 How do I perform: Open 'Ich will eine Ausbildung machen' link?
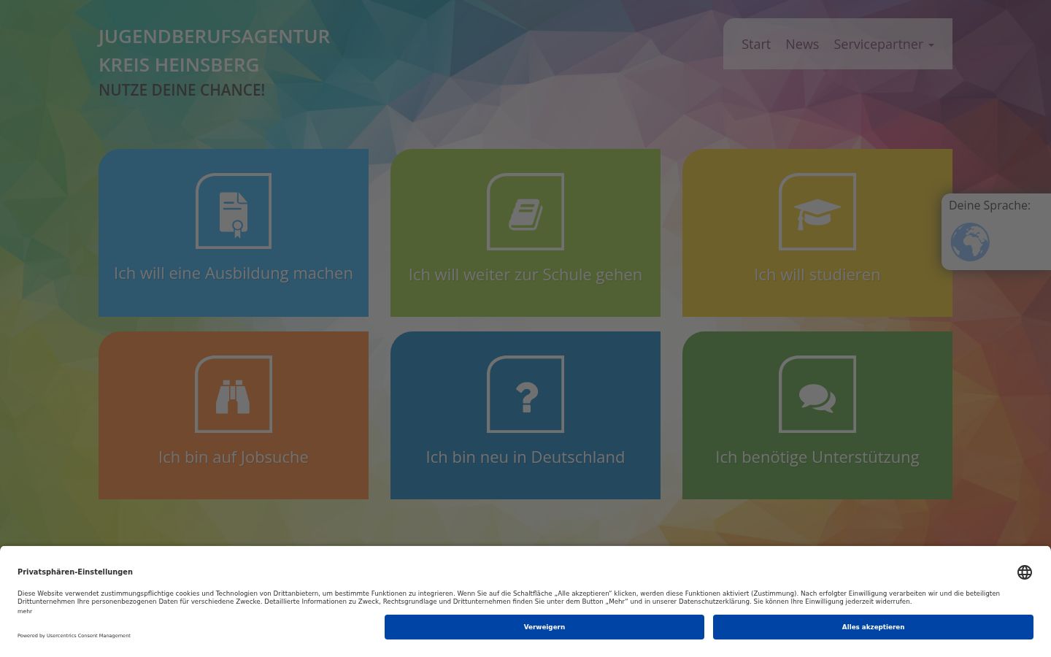(x=234, y=273)
